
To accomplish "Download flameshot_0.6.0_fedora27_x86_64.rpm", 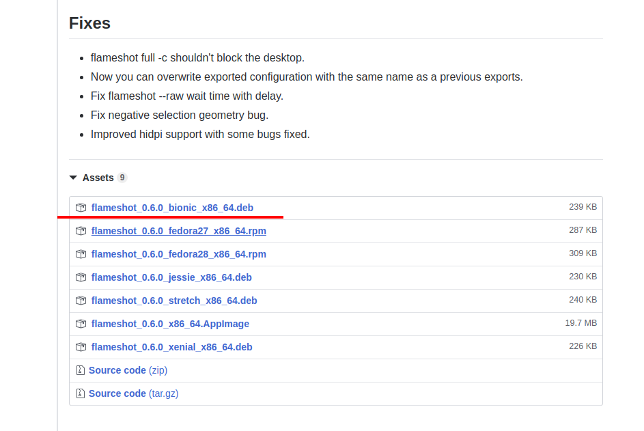I will [x=178, y=231].
